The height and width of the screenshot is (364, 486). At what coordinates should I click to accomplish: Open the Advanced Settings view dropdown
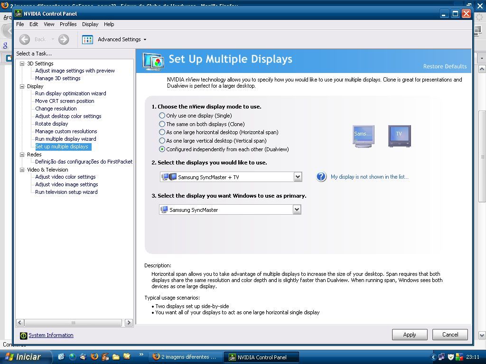[x=145, y=40]
